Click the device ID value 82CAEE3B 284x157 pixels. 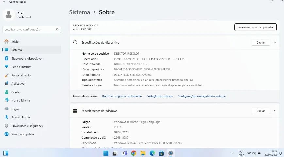tap(142, 69)
